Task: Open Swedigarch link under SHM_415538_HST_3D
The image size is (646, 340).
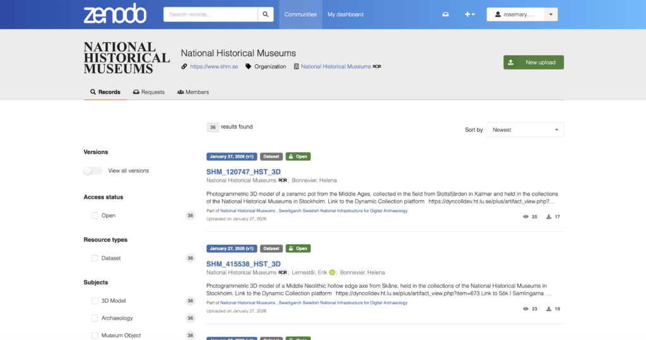Action: 343,303
